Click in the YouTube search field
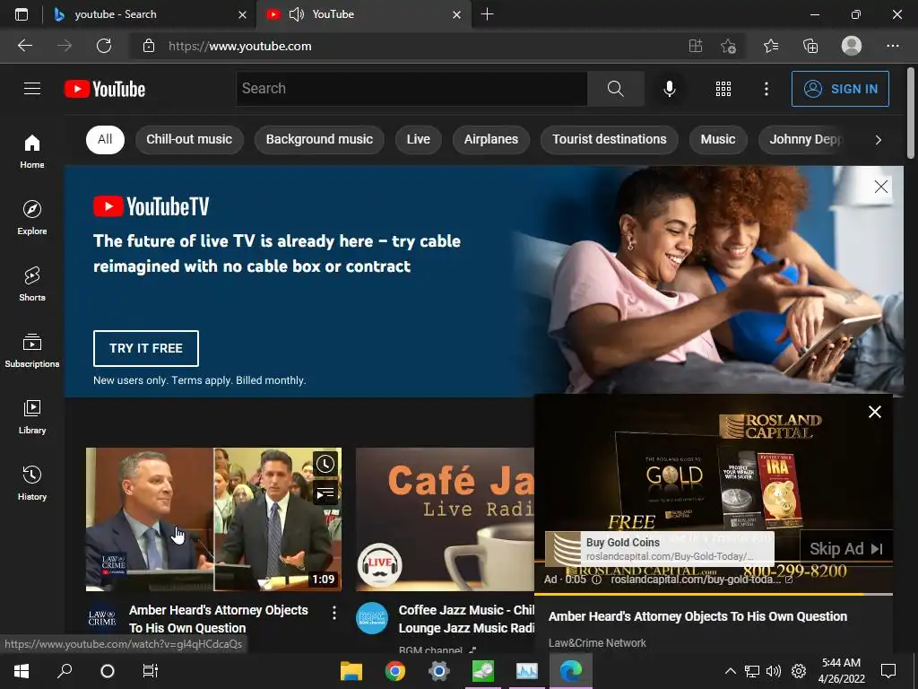Viewport: 918px width, 689px height. pos(411,89)
